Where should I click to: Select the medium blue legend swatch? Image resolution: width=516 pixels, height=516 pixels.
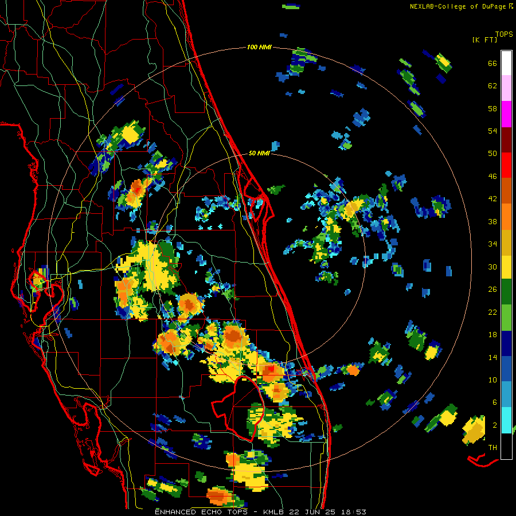click(506, 369)
